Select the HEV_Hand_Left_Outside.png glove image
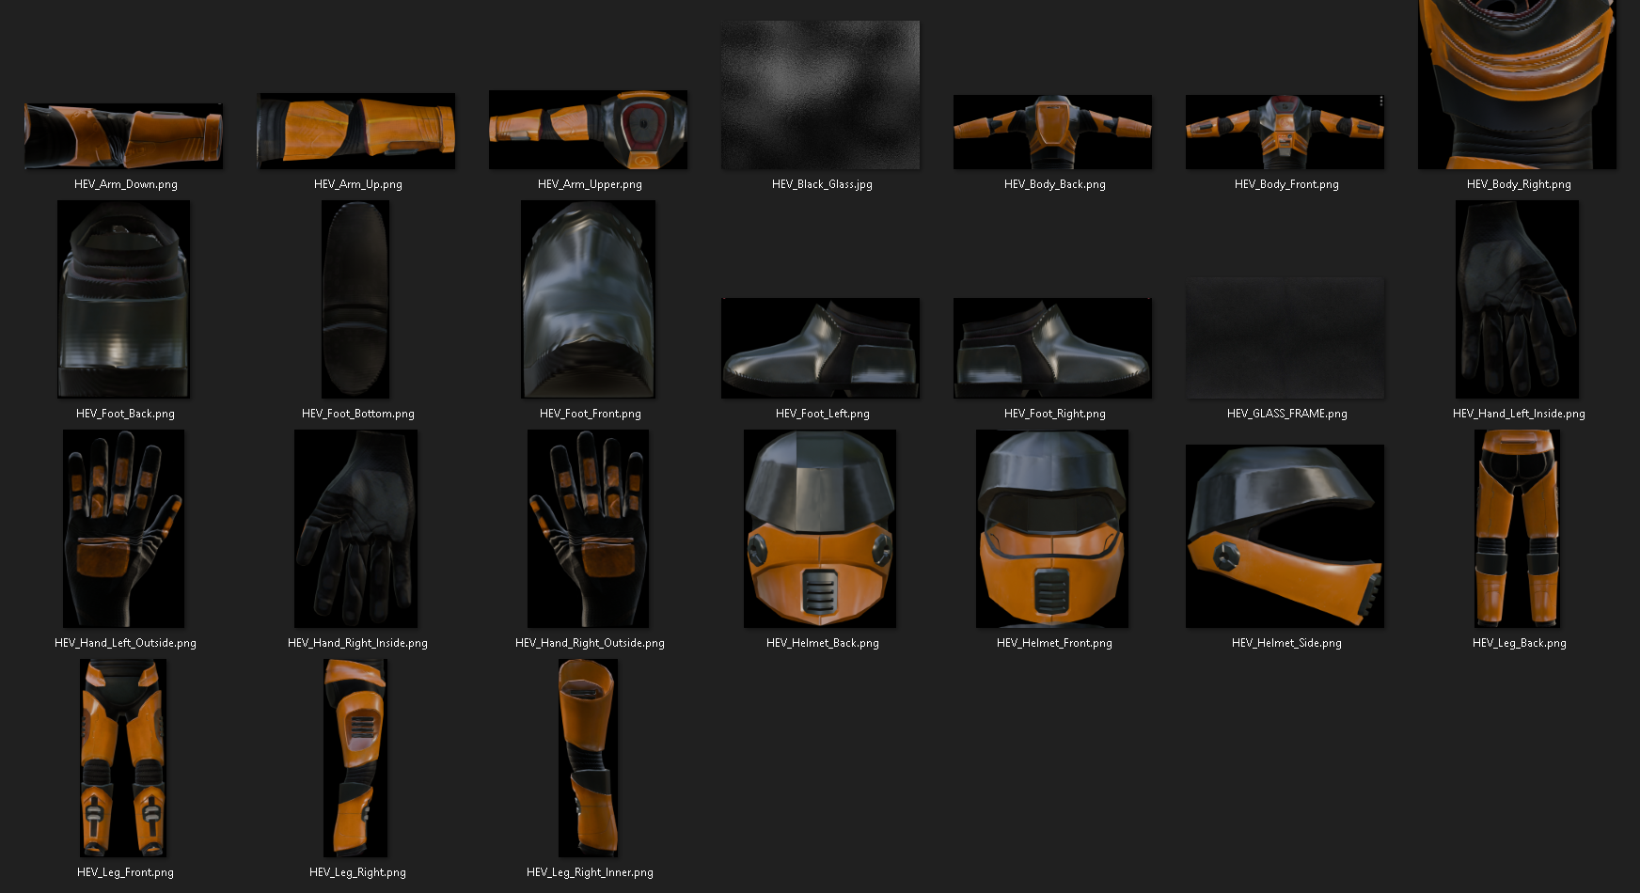Viewport: 1640px width, 893px height. [123, 528]
